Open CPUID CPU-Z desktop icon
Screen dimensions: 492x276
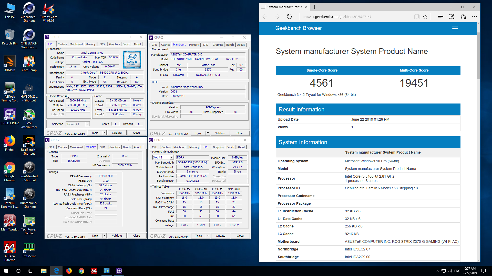[10, 117]
